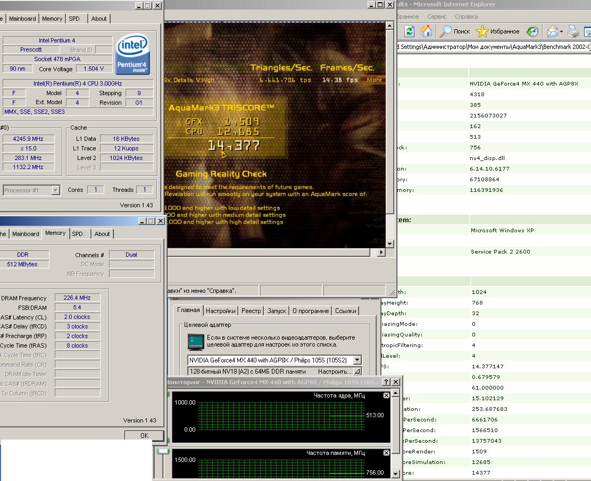Expand the mail icon dropdown arrow in IE
The image size is (591, 481).
pos(561,32)
